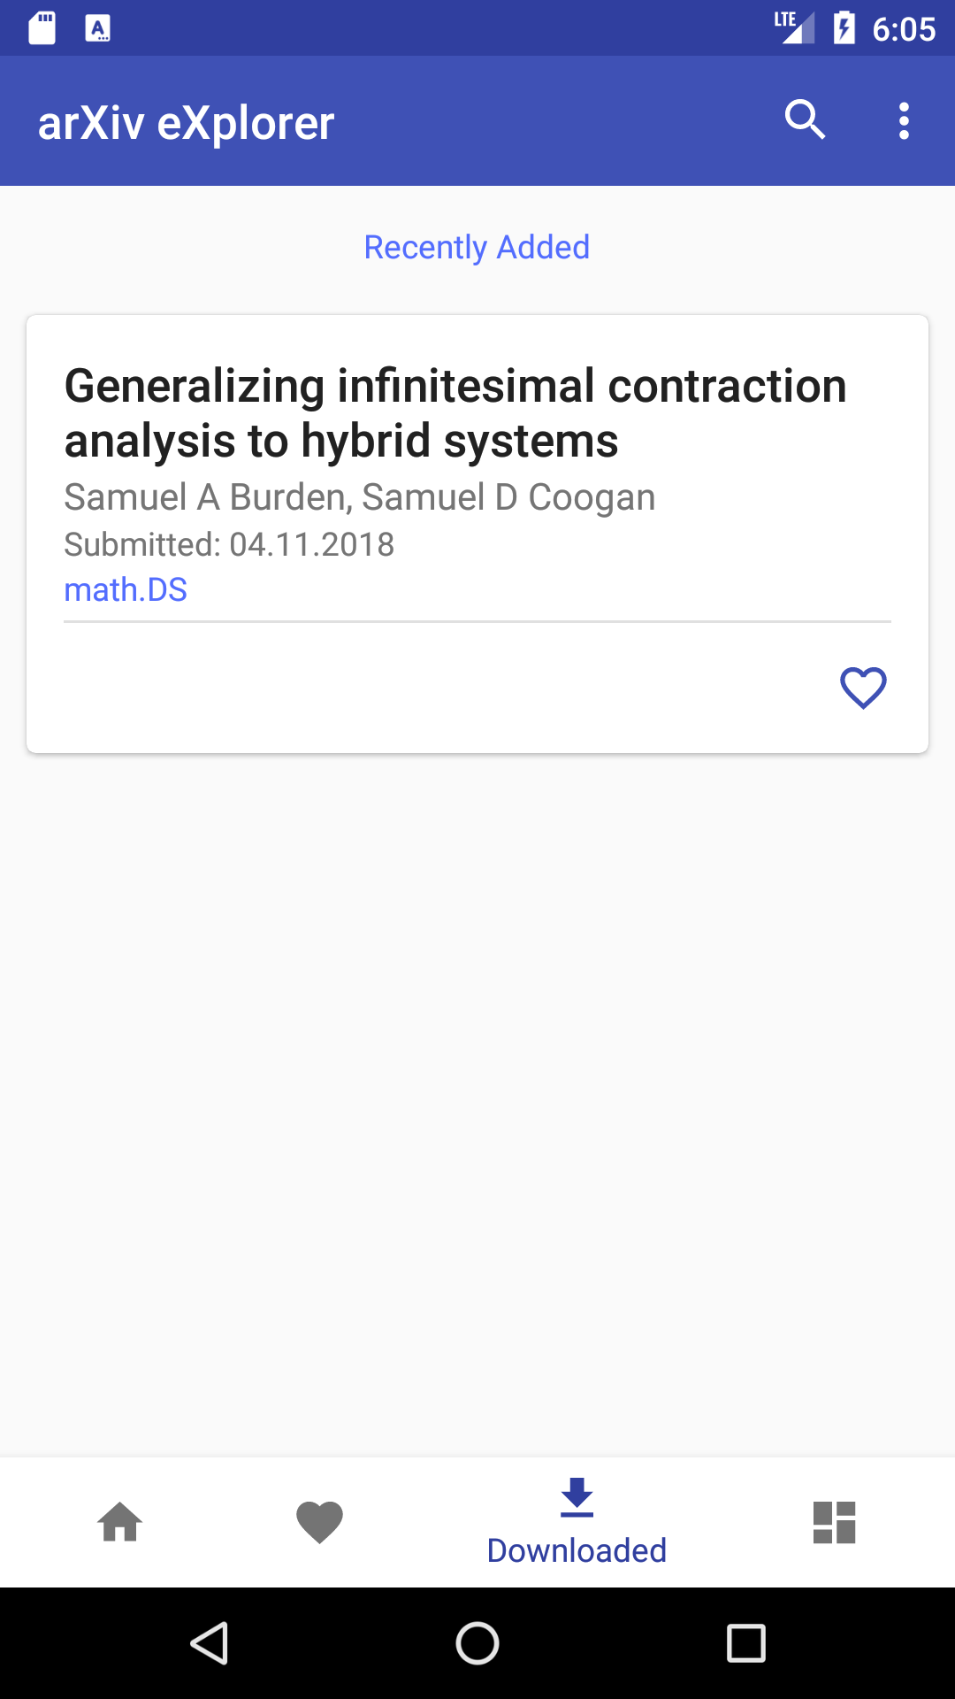Tap the LTE signal indicator
The height and width of the screenshot is (1699, 955).
(x=793, y=28)
